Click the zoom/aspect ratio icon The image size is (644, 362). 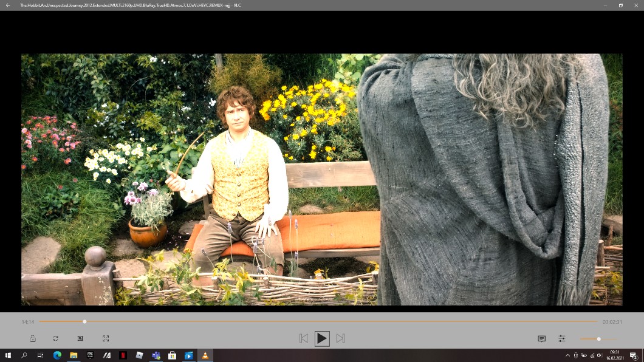(80, 338)
